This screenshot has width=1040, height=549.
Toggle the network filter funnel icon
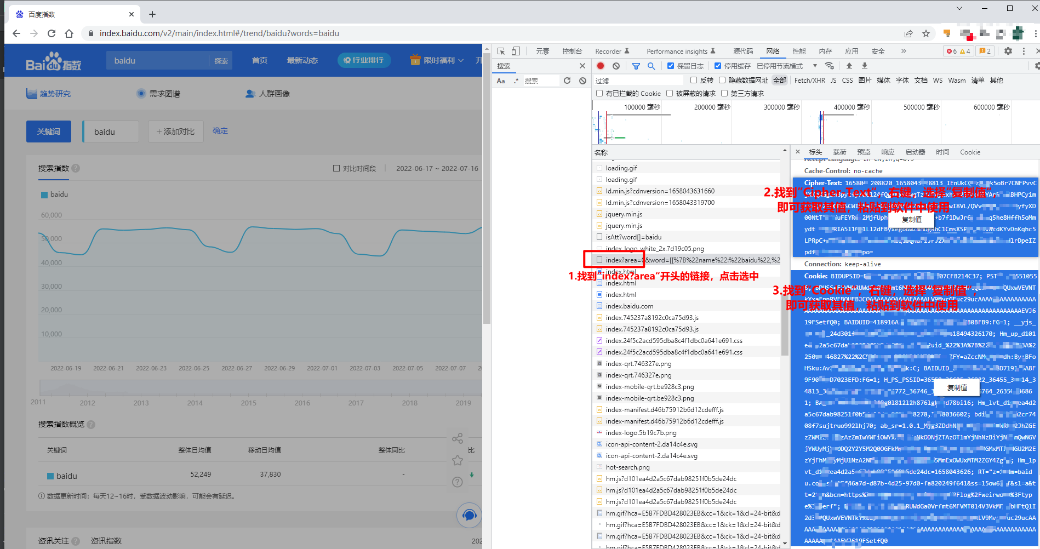click(x=636, y=66)
